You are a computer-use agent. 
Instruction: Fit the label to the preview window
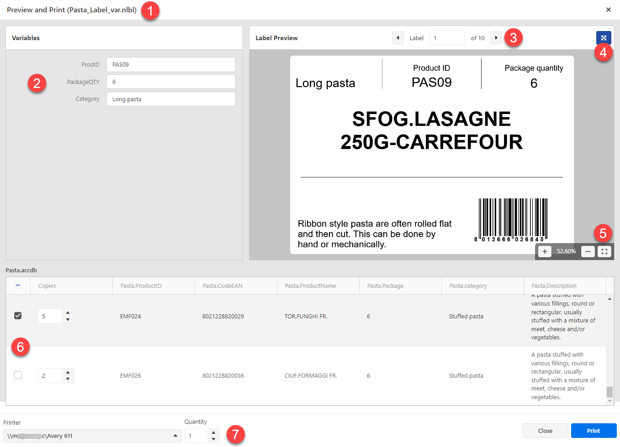pyautogui.click(x=604, y=251)
